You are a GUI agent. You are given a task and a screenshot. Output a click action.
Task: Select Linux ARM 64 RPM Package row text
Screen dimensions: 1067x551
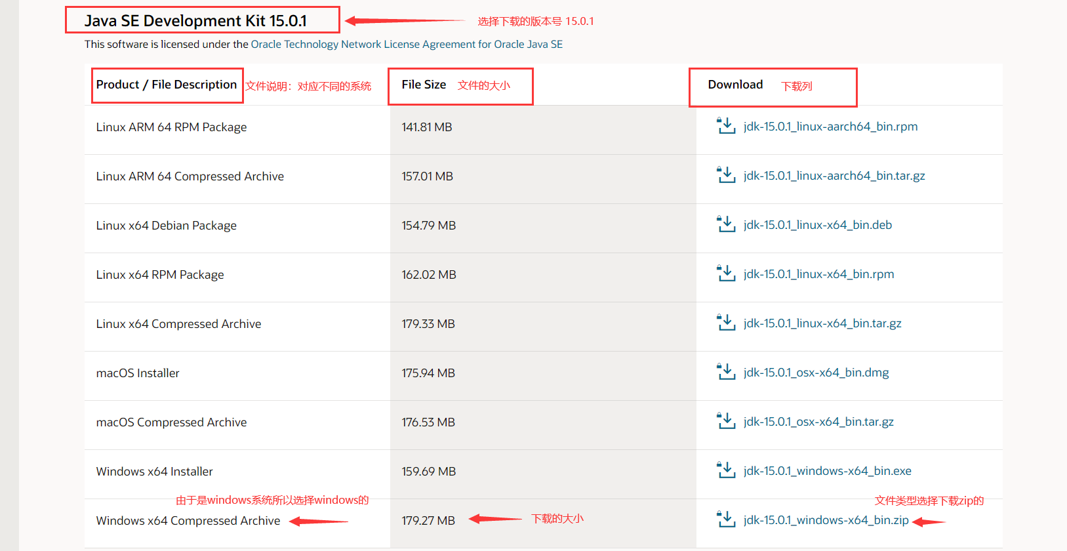click(x=171, y=127)
